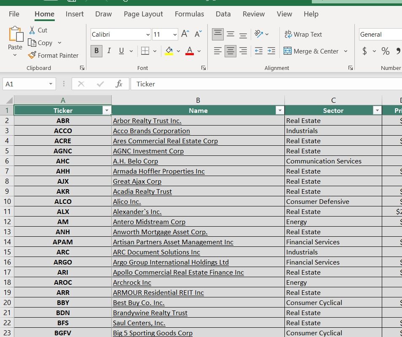The height and width of the screenshot is (337, 402).
Task: Follow the Arbor Realty Trust Inc. link
Action: point(147,120)
